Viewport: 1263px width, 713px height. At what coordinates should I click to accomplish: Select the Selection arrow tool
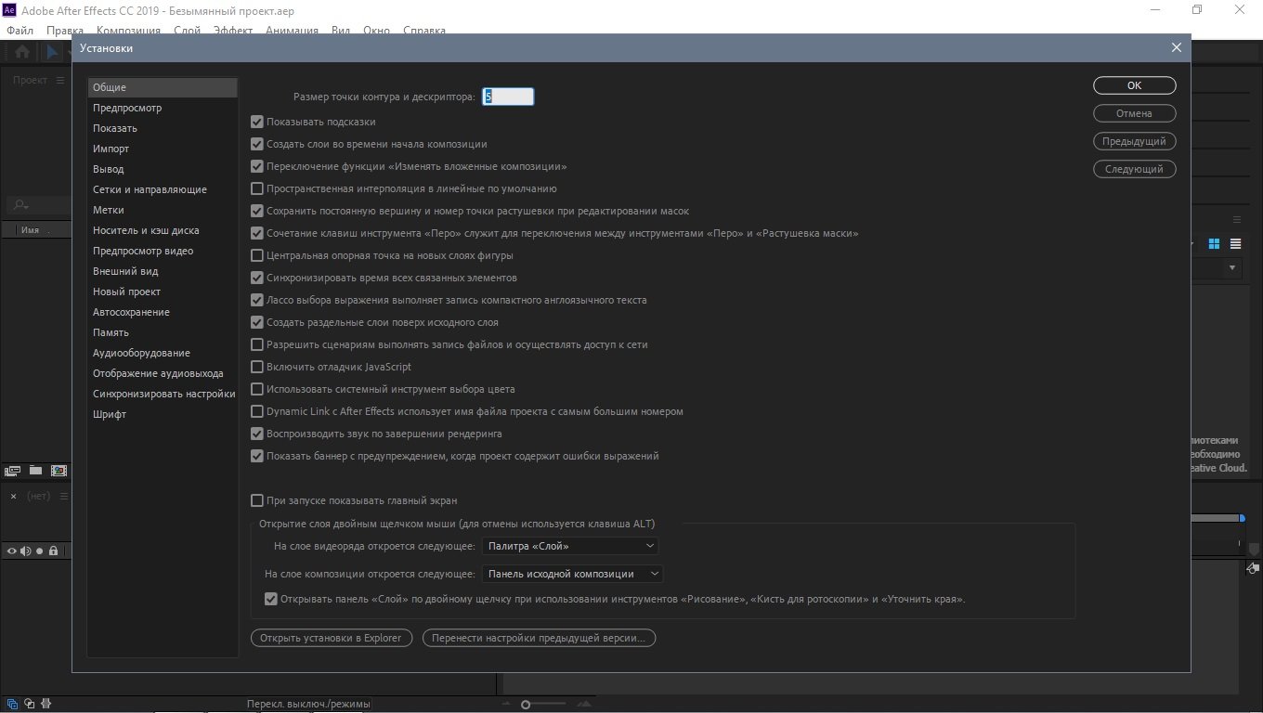[52, 52]
